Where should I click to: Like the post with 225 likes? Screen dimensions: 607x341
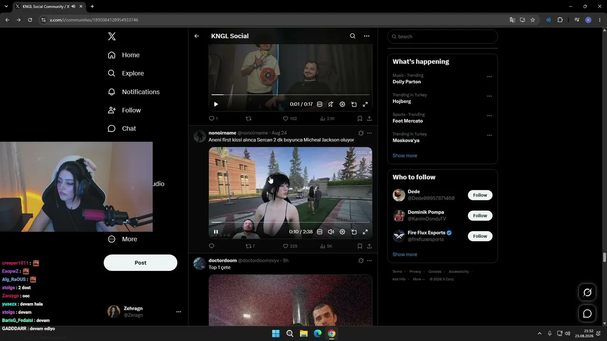290,246
